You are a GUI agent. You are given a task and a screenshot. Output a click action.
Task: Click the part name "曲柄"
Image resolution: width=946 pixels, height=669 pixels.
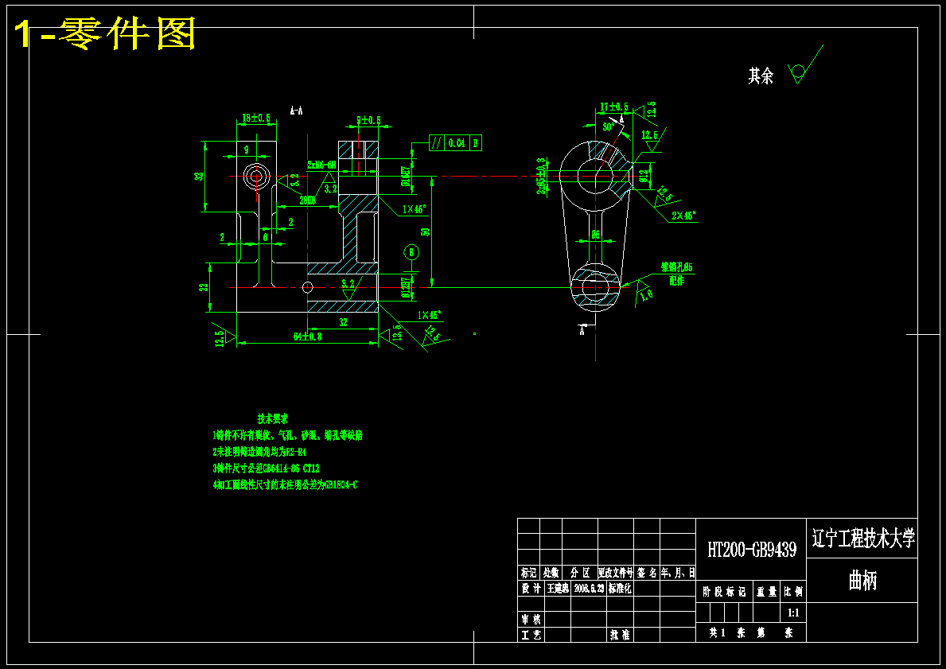862,581
